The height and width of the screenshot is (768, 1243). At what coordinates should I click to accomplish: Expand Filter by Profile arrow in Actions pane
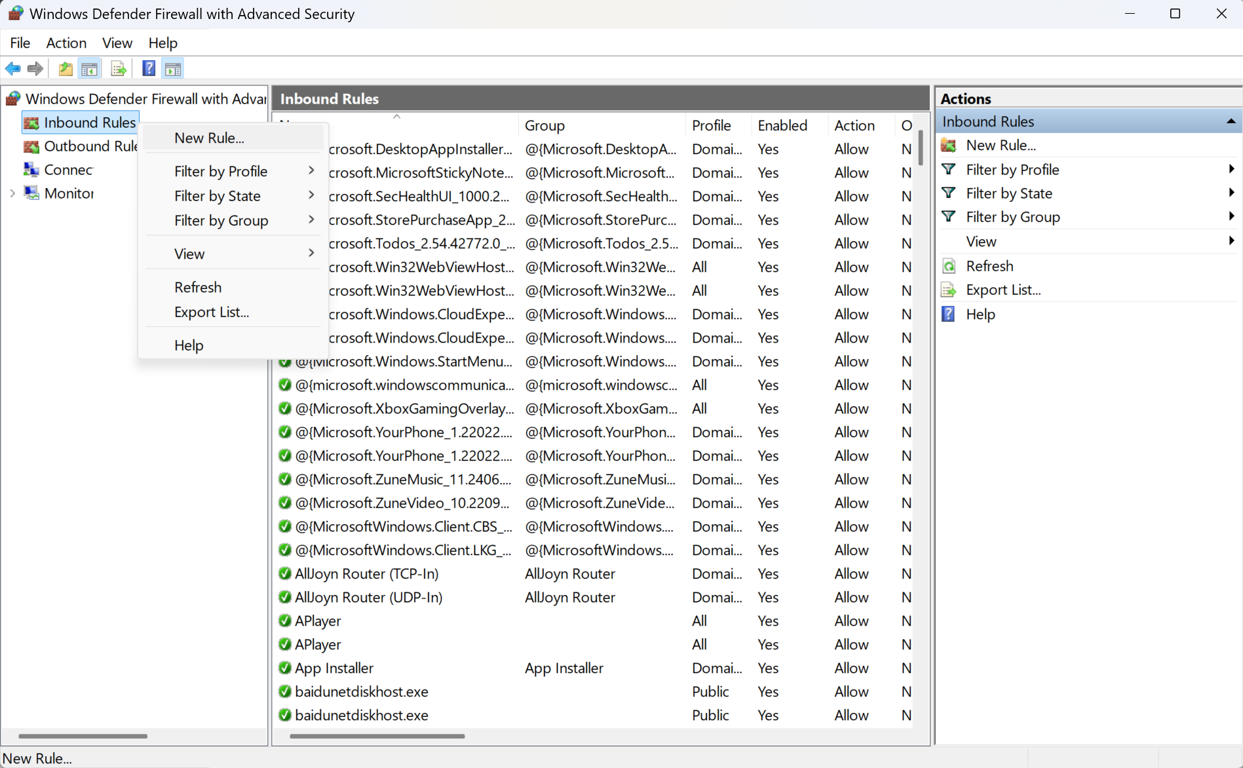tap(1231, 169)
